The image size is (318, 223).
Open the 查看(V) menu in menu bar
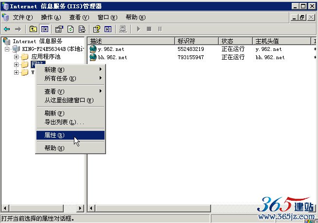point(79,17)
